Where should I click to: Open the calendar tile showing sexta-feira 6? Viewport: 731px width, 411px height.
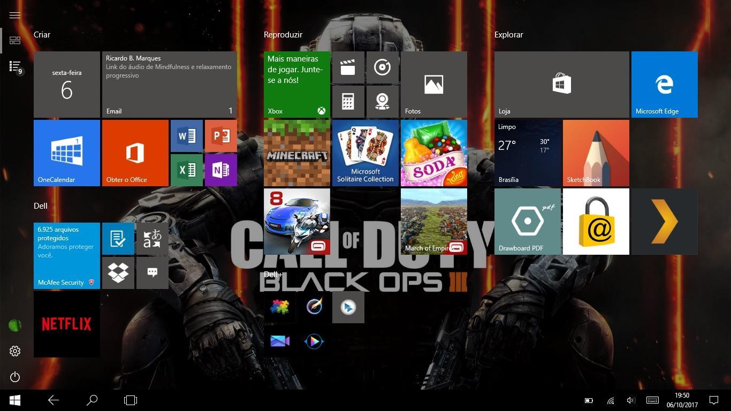click(67, 85)
